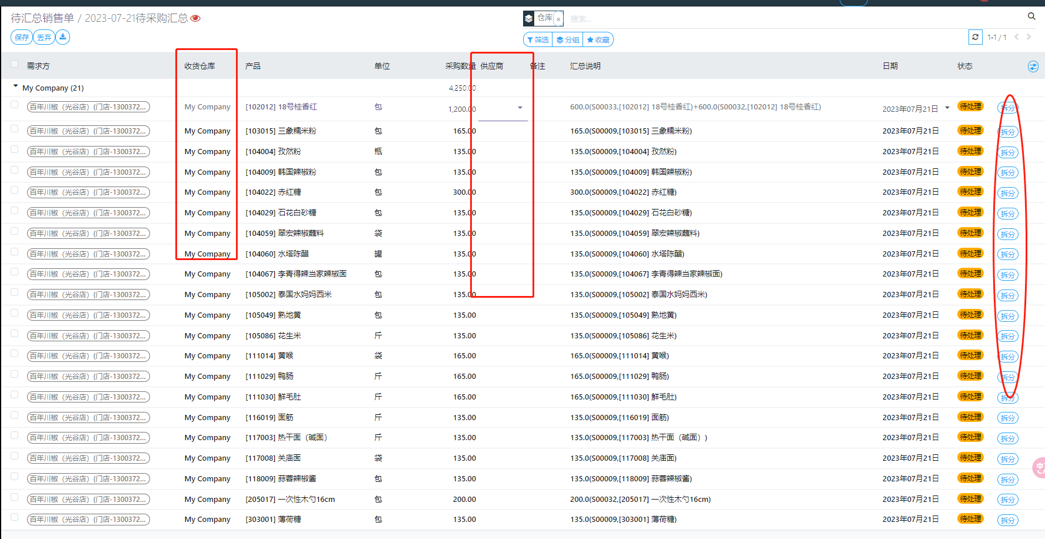Click the red eye icon in breadcrumb

[x=196, y=18]
